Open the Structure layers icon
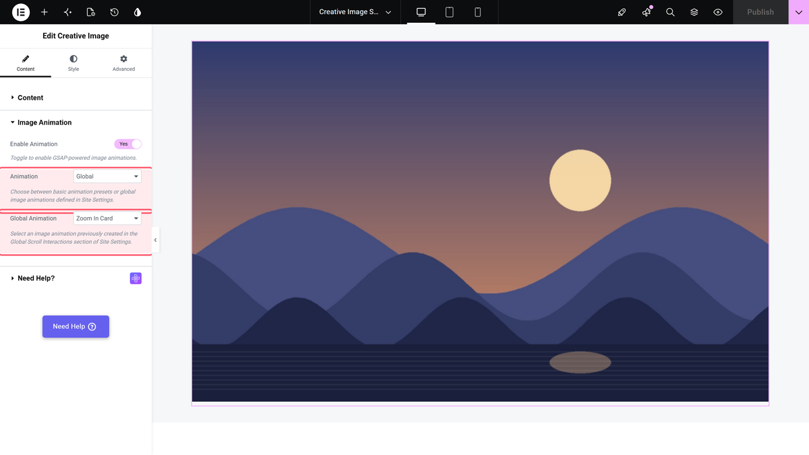 click(694, 12)
